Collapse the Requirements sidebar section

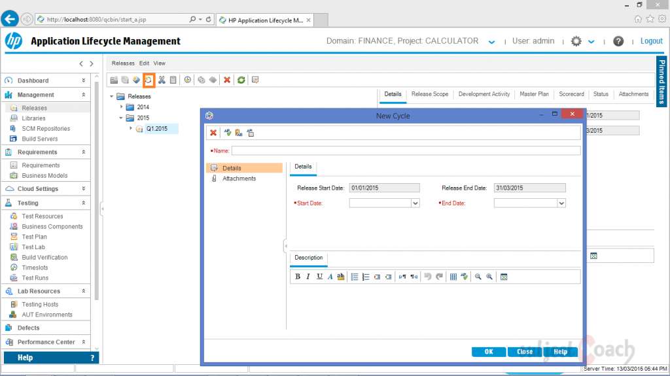83,152
